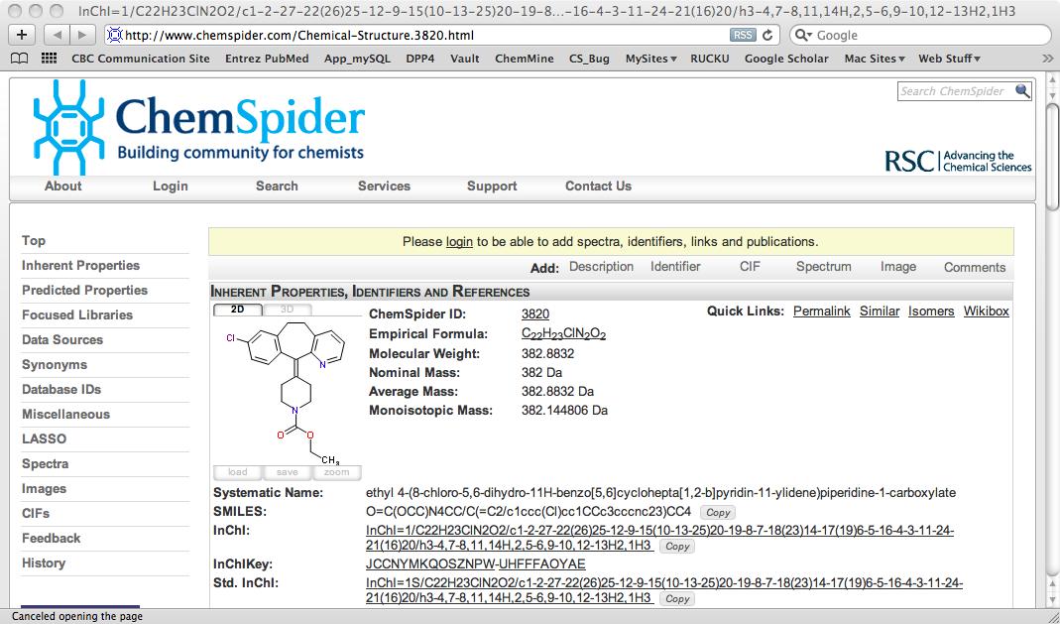Click the load button under the structure
The image size is (1060, 624).
click(x=237, y=472)
